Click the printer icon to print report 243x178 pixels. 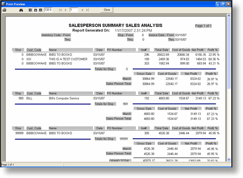[x=4, y=10]
